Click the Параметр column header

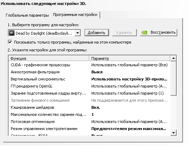(130, 58)
